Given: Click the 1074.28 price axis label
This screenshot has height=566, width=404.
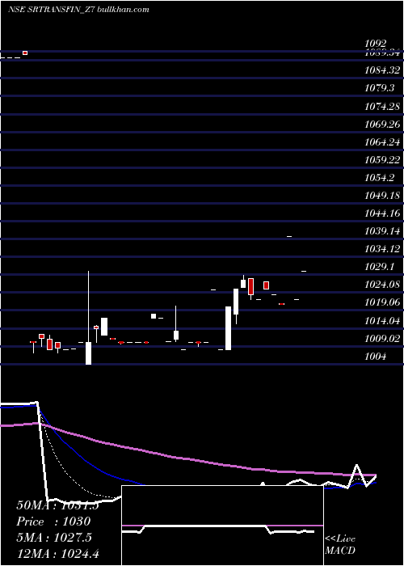Looking at the screenshot, I should [382, 106].
